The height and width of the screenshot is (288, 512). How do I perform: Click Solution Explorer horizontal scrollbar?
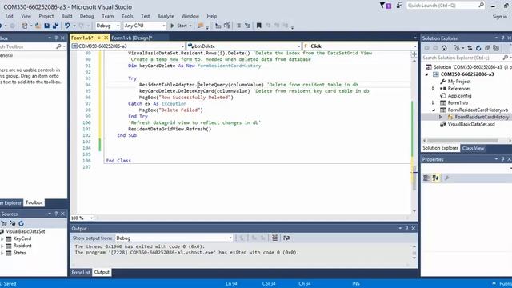click(462, 141)
